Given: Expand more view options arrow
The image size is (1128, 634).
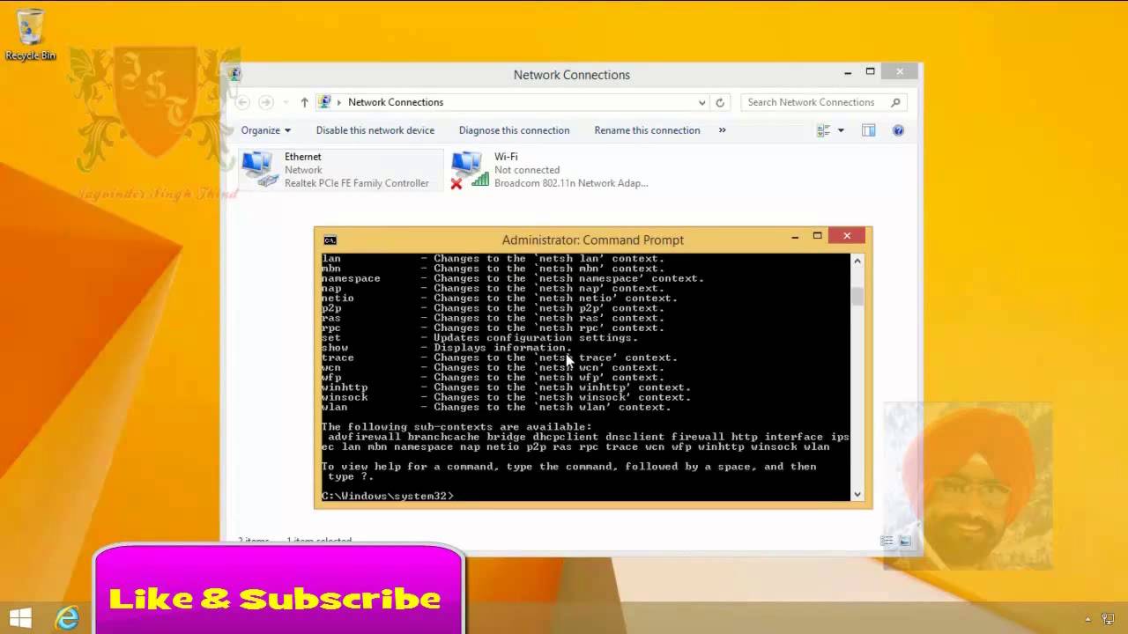Looking at the screenshot, I should click(841, 130).
